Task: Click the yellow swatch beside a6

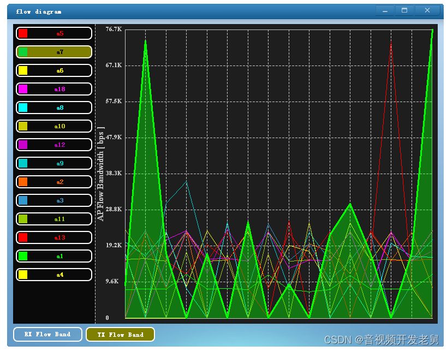Action: pos(23,70)
